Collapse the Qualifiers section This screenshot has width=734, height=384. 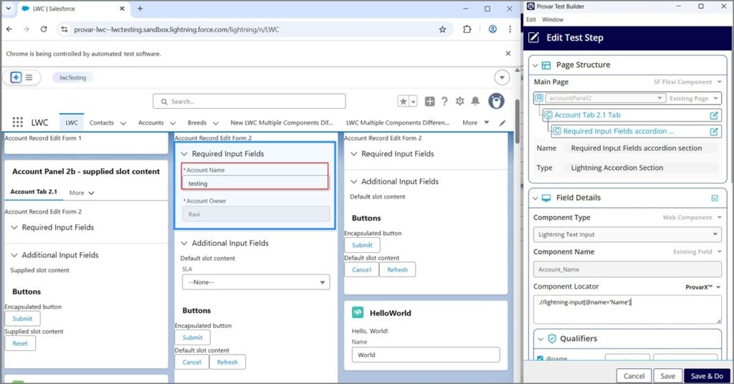541,338
